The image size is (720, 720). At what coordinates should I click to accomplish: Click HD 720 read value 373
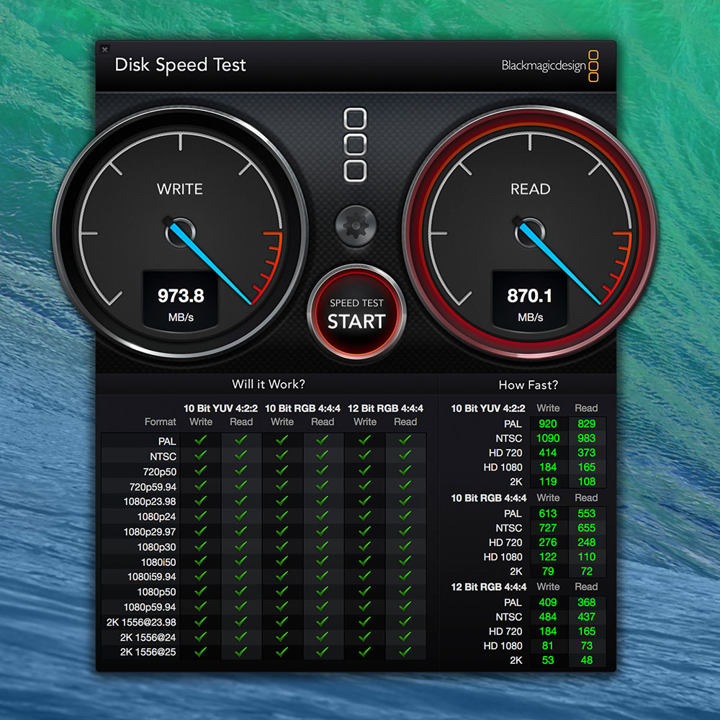(587, 453)
